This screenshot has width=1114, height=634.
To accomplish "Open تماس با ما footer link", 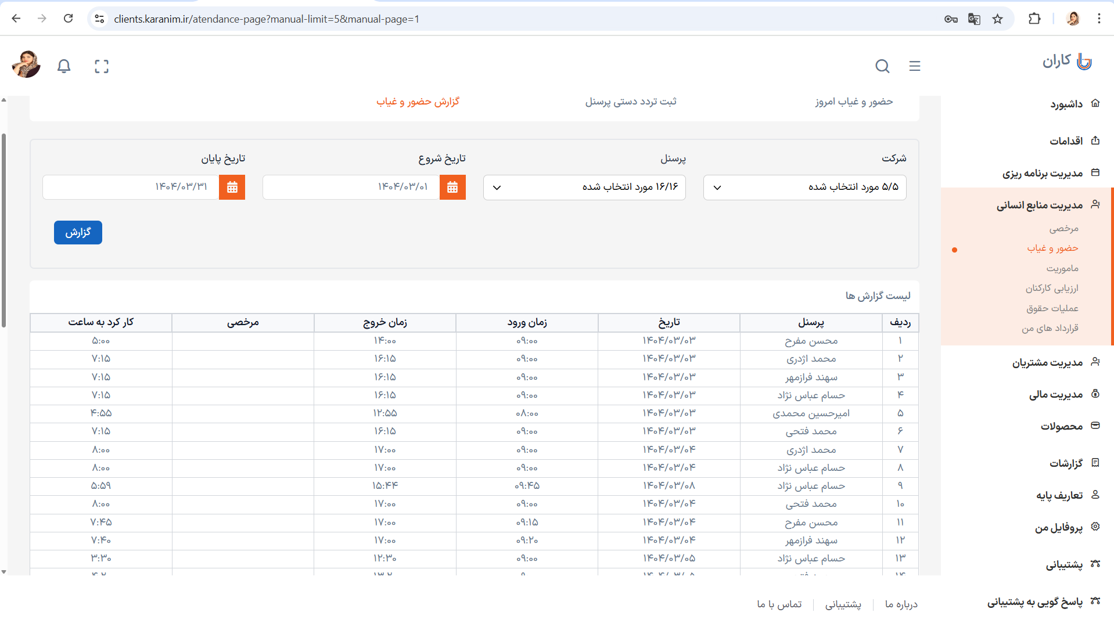I will [x=779, y=604].
